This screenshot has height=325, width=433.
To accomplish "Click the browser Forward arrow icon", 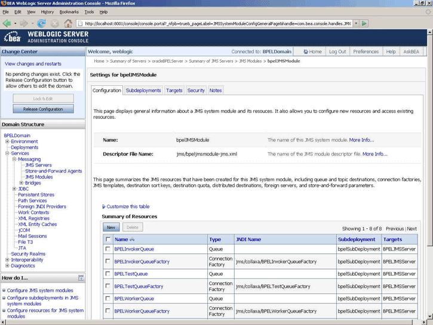I will tap(24, 23).
